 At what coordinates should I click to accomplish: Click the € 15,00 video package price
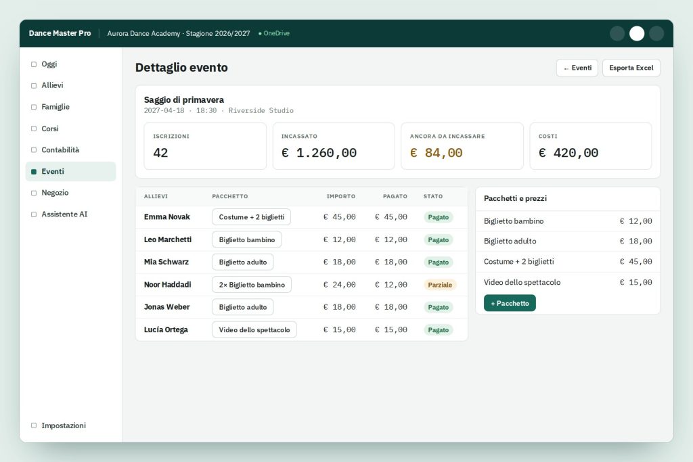point(635,282)
